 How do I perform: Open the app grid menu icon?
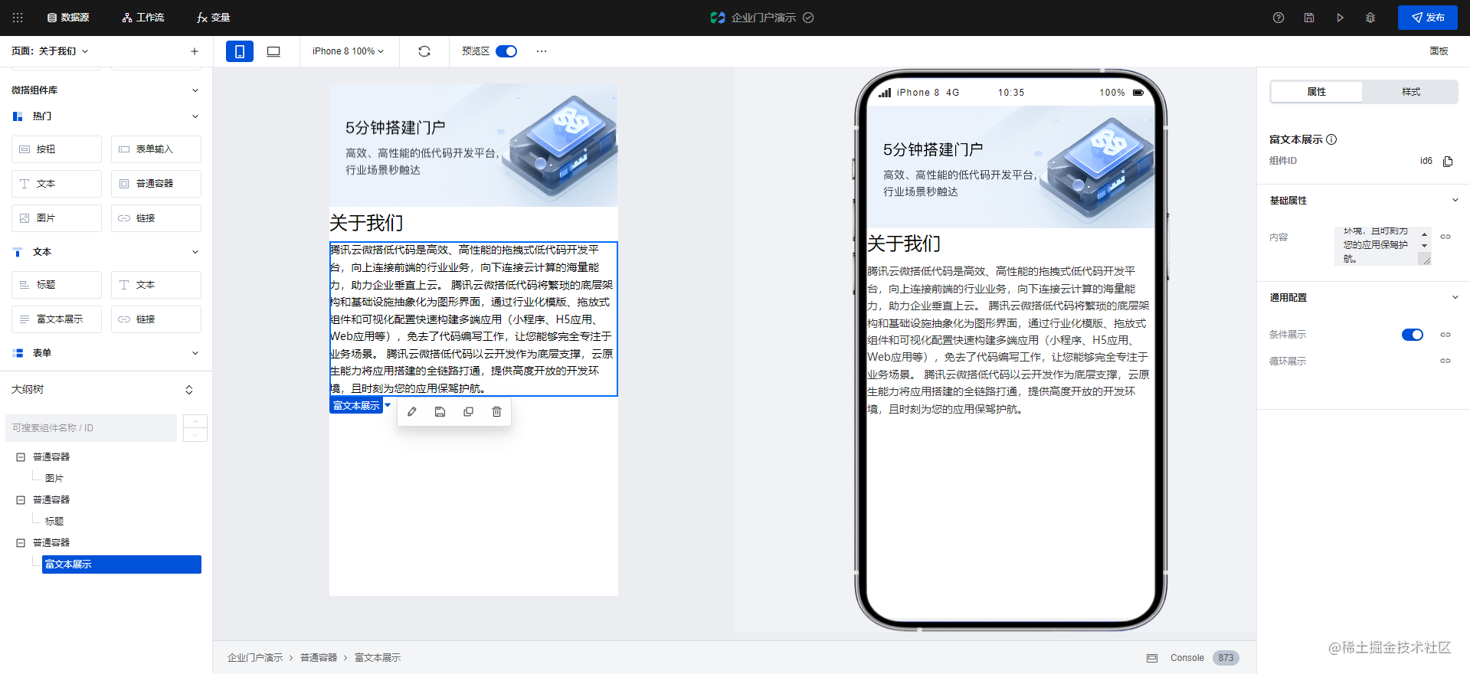coord(18,17)
